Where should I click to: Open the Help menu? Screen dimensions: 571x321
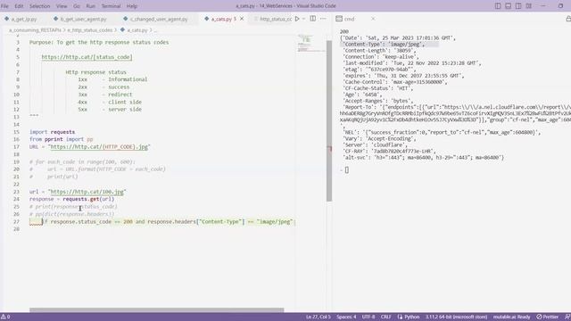click(132, 6)
